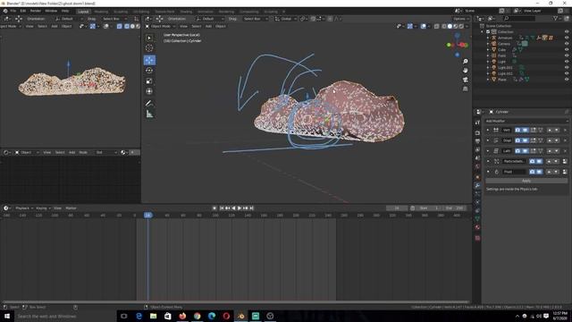Open the Modifiers wrench properties tab
This screenshot has height=322, width=572.
[477, 185]
